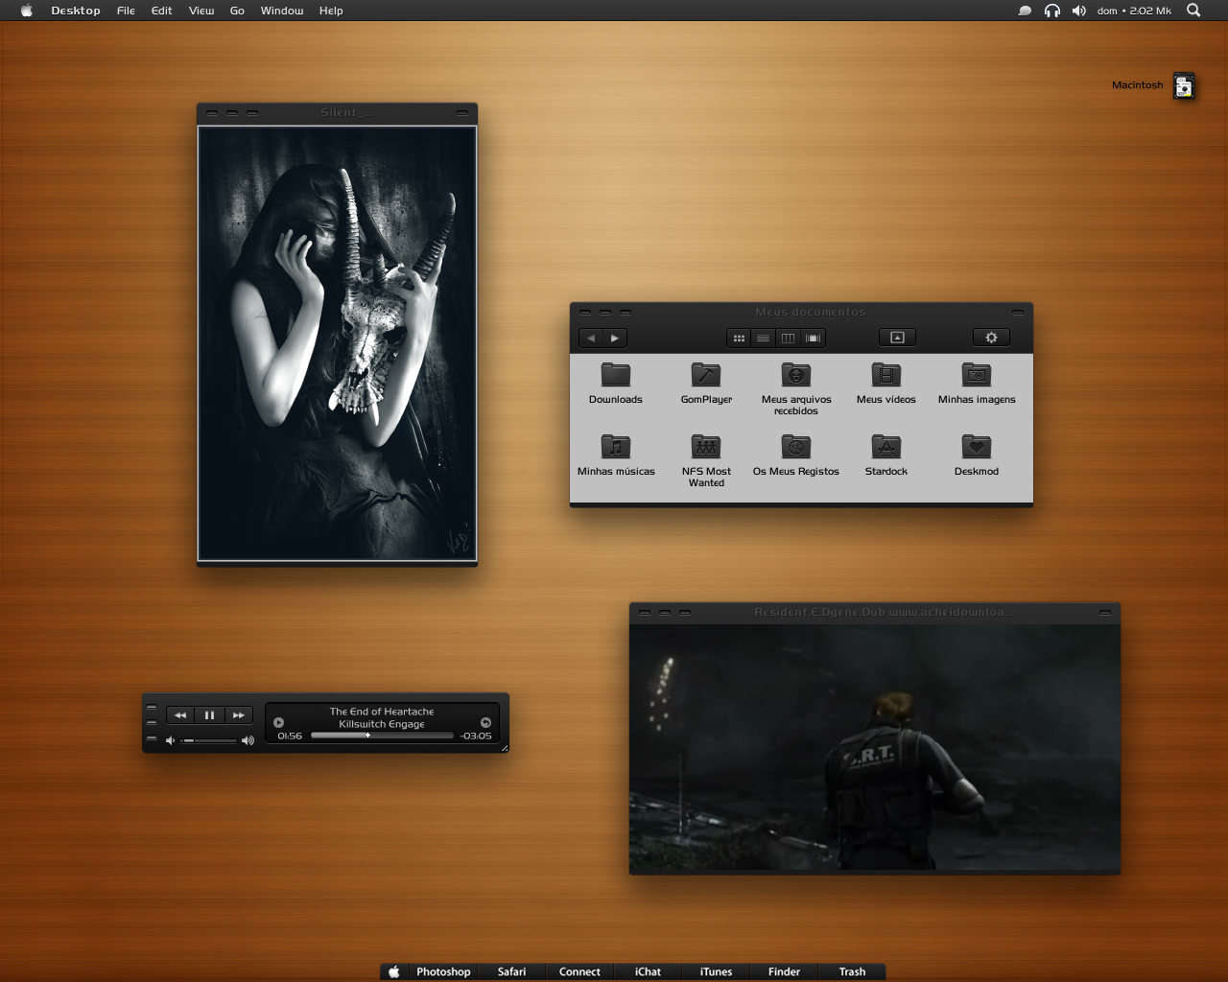This screenshot has width=1228, height=982.
Task: Click Connect in the dock
Action: (x=579, y=971)
